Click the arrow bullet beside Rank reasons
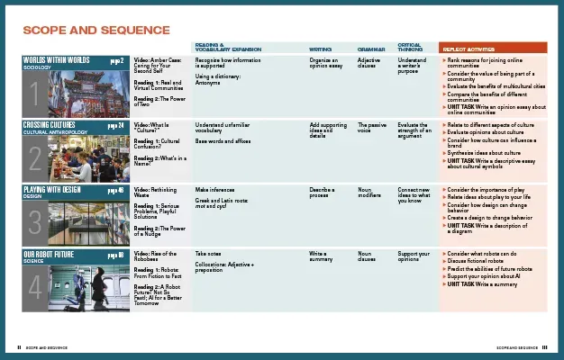Viewport: 564px width, 360px height. [443, 59]
